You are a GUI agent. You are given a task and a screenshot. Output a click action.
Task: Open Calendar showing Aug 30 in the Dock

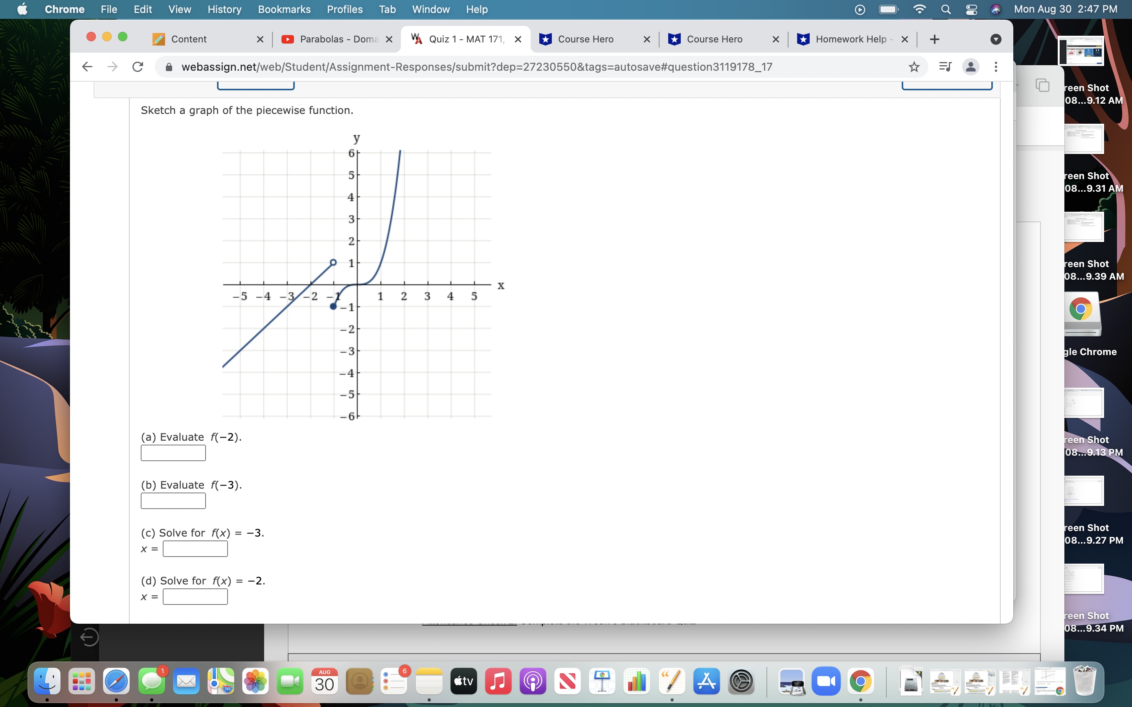[324, 681]
